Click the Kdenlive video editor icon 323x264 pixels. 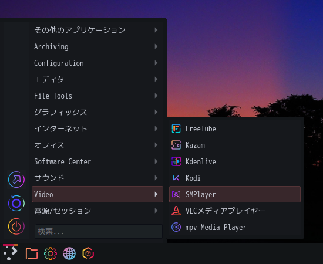[x=176, y=161]
